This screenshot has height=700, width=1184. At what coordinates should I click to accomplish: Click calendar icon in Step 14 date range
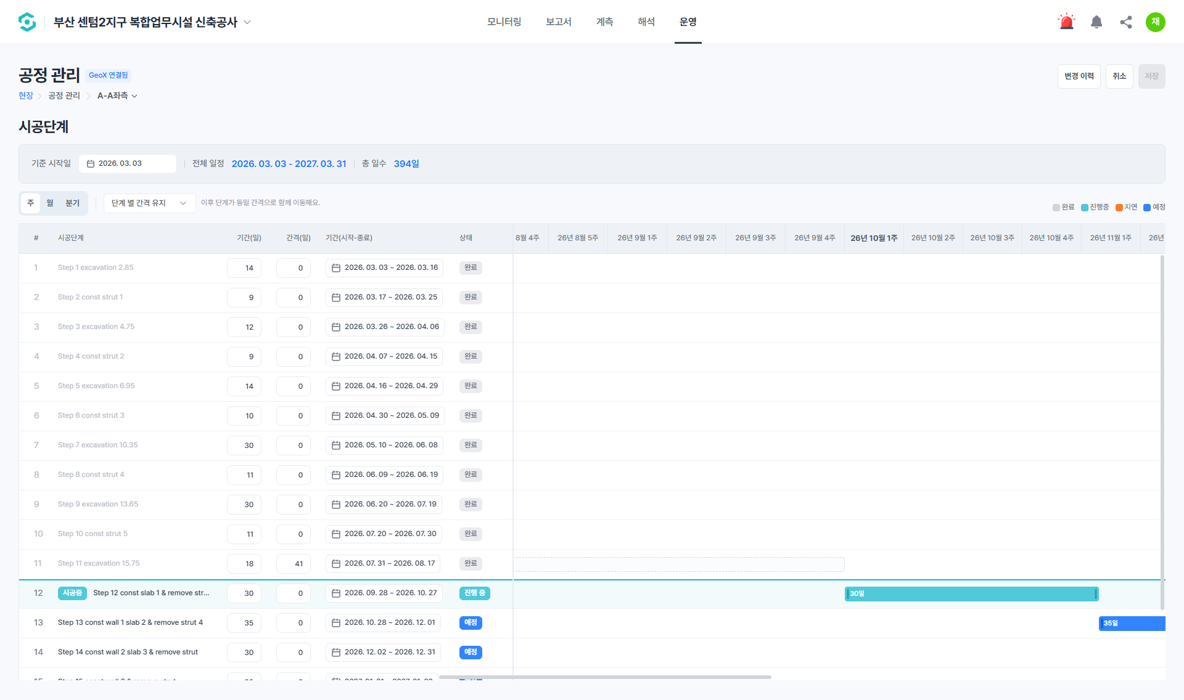pyautogui.click(x=336, y=653)
